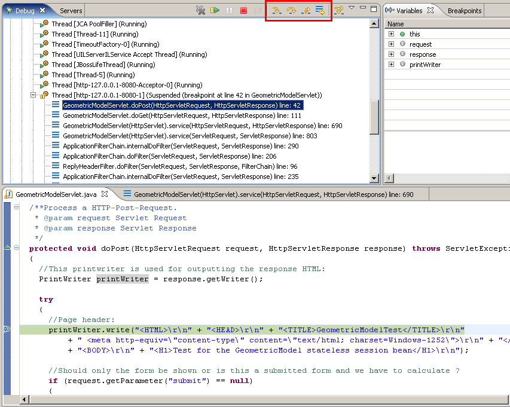Screen dimensions: 510x407
Task: Select UILServerILService Accept Thread
Action: 130,54
